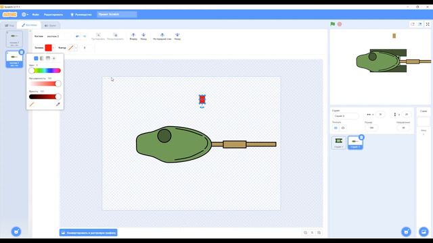
Task: Select the red rectangle on the canvas
Action: click(x=202, y=99)
